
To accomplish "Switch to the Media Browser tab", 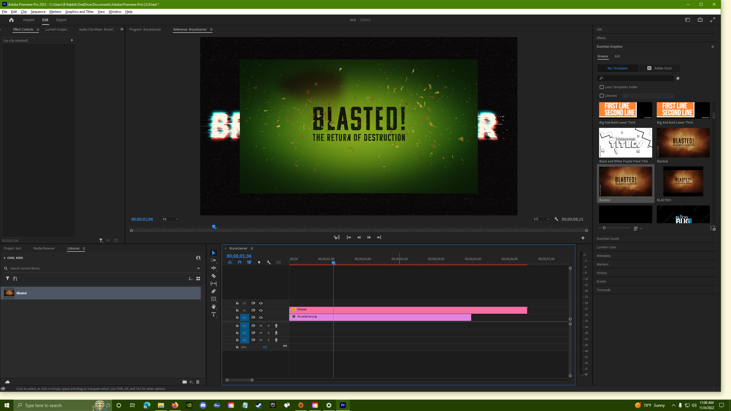I will pyautogui.click(x=44, y=248).
